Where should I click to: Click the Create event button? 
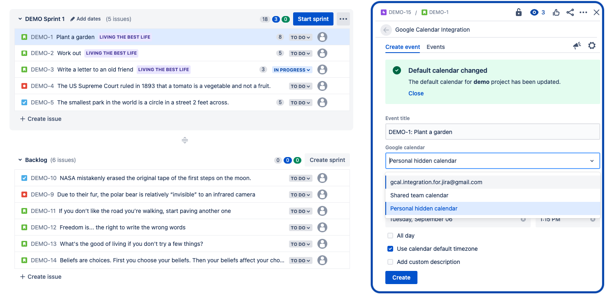pyautogui.click(x=401, y=277)
